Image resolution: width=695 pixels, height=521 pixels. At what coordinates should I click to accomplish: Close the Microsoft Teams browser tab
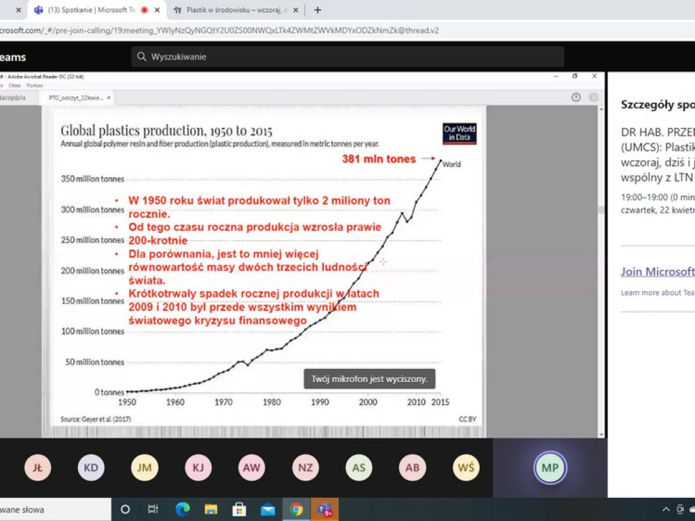[157, 9]
